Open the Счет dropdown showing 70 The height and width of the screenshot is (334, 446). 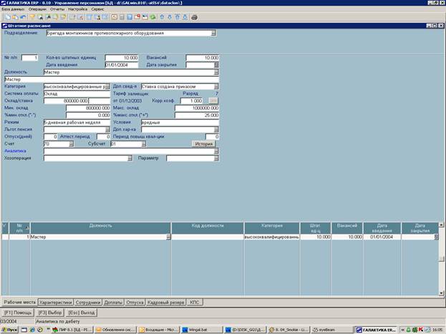click(72, 143)
